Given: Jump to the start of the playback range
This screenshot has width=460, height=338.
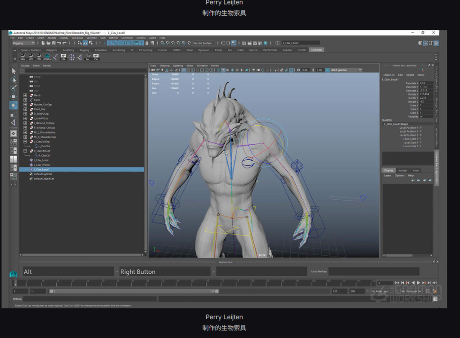Looking at the screenshot, I should click(397, 283).
